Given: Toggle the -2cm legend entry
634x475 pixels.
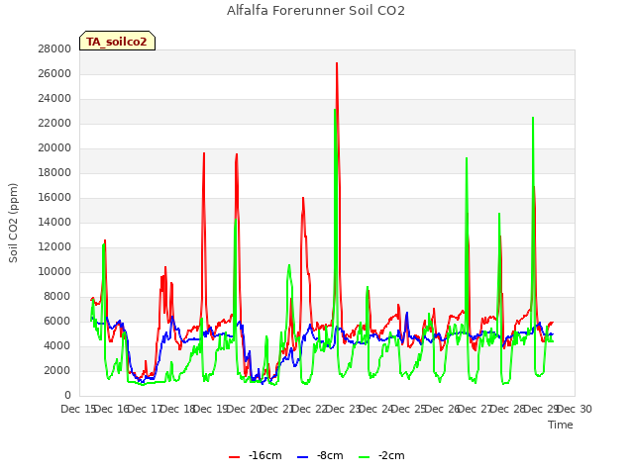Looking at the screenshot, I should click(381, 455).
